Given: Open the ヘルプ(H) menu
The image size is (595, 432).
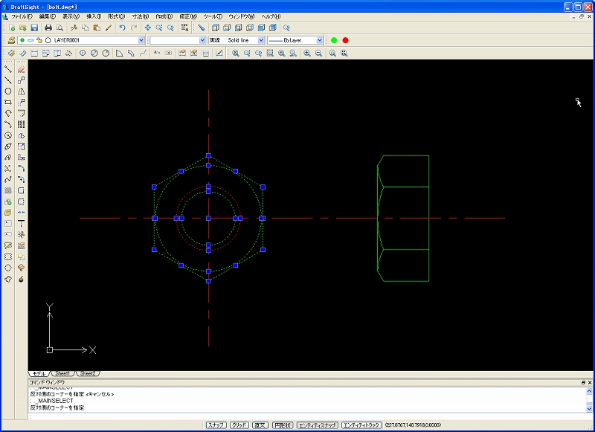Looking at the screenshot, I should (271, 16).
